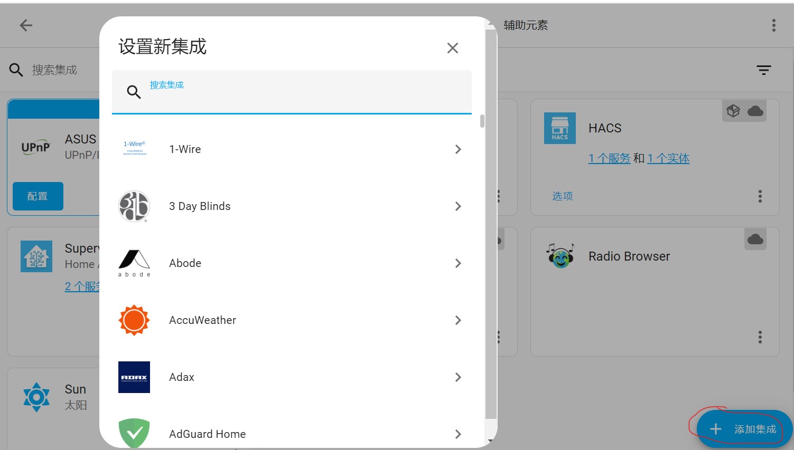Select the Adax integration row

292,377
